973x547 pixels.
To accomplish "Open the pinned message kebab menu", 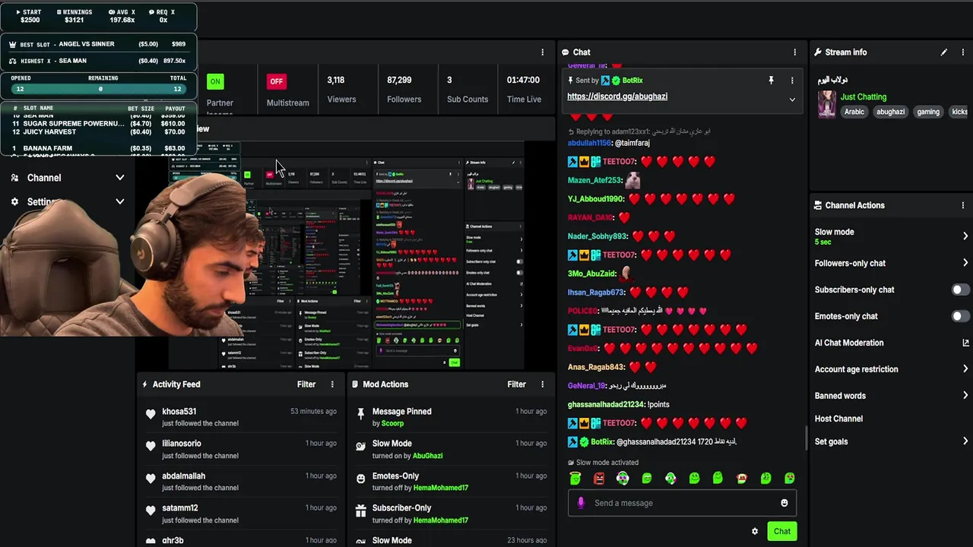I will tap(792, 80).
